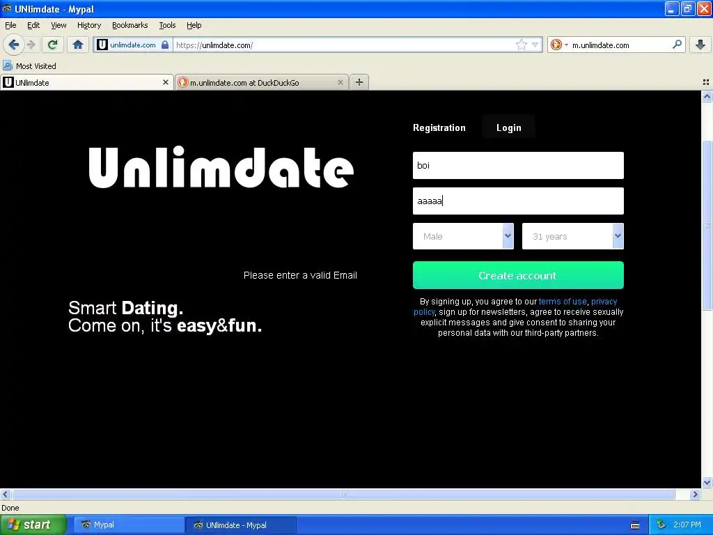Open the History menu
The height and width of the screenshot is (535, 713).
(x=88, y=25)
